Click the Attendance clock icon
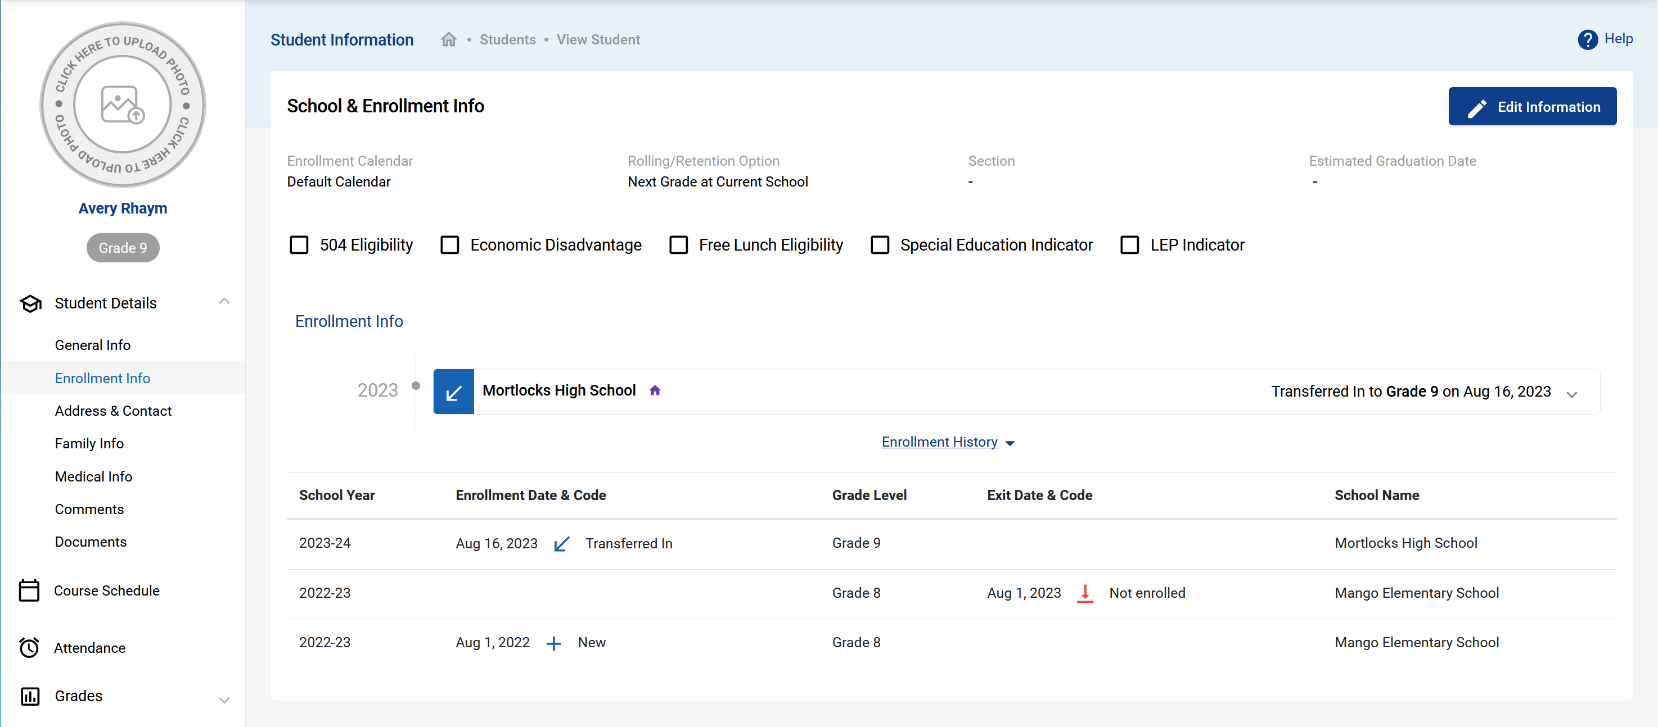 pyautogui.click(x=29, y=648)
